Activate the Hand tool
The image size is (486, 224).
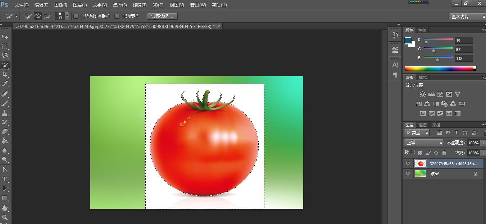tap(5, 208)
